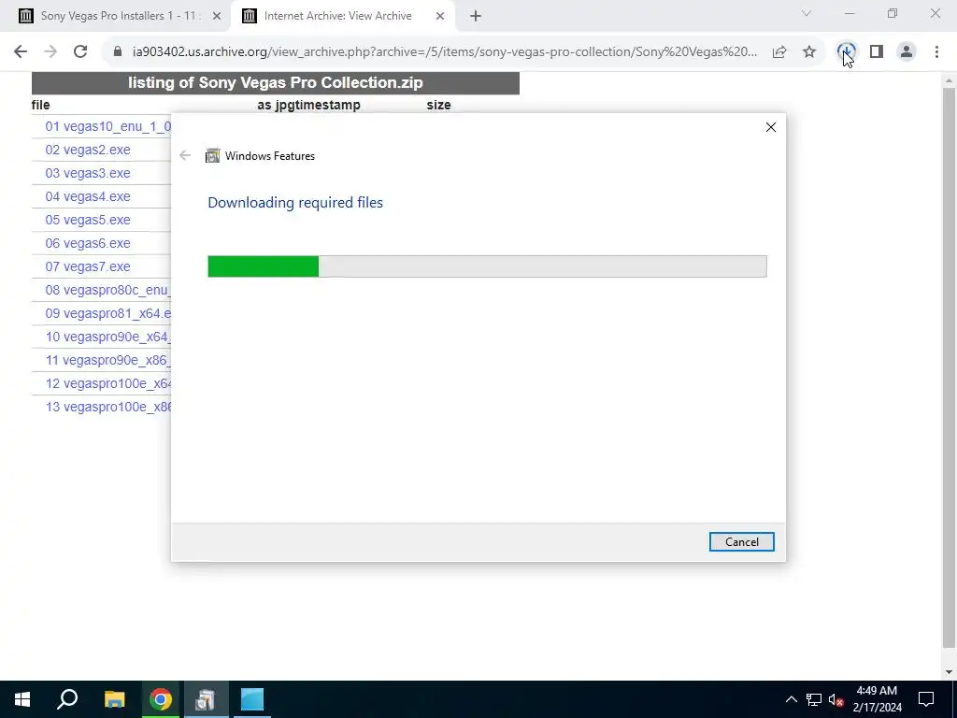Screen dimensions: 957x718
Task: Click the share page icon
Action: click(779, 52)
